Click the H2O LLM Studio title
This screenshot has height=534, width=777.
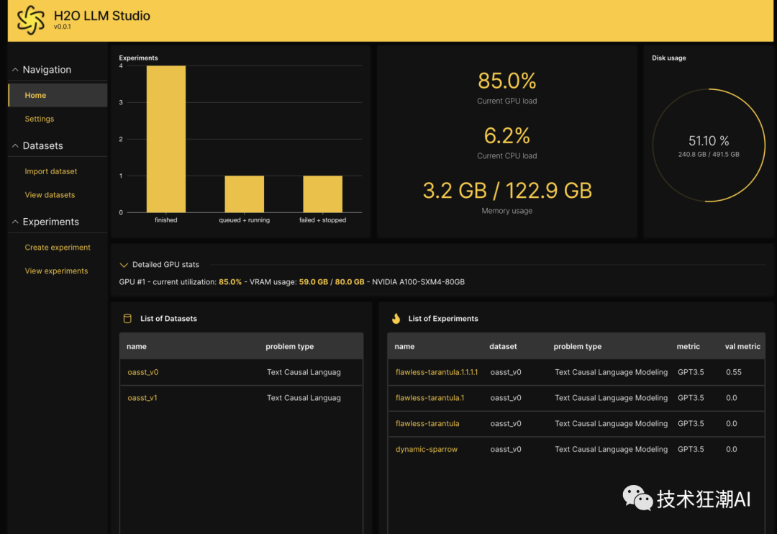point(101,15)
